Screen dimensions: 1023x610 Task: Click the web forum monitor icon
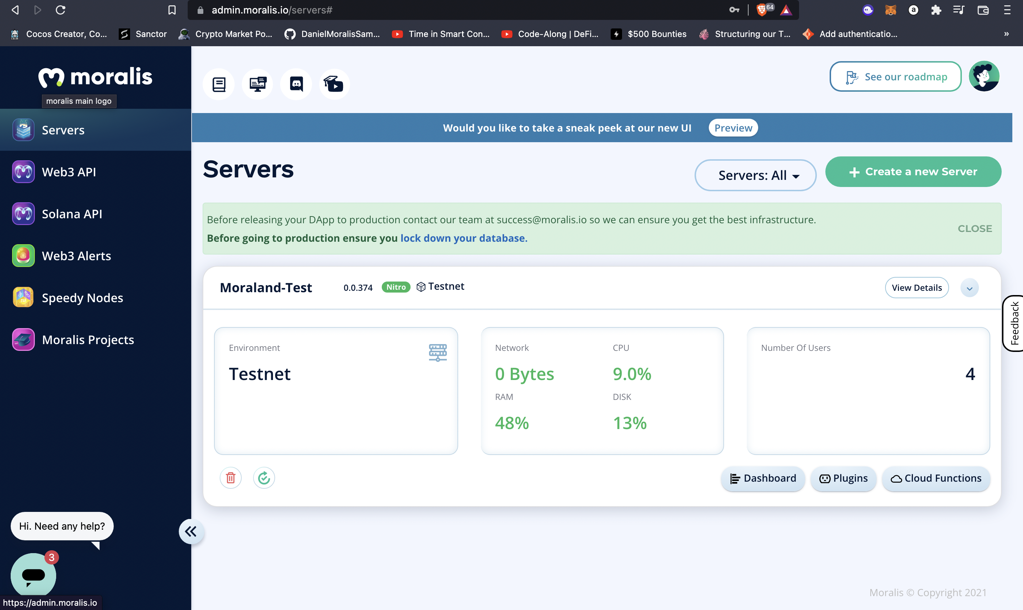point(257,84)
